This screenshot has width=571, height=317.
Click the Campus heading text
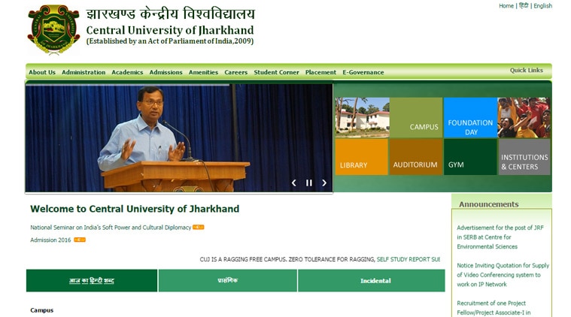click(42, 310)
